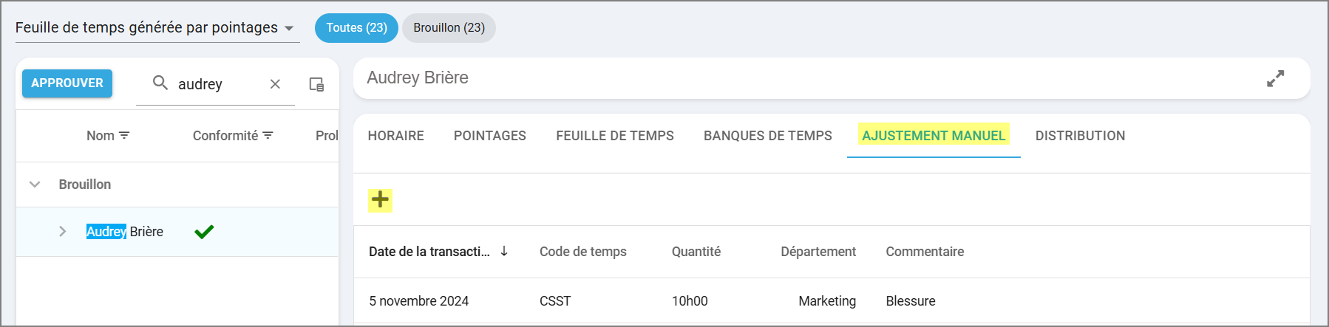Click the search magnifier icon
The width and height of the screenshot is (1329, 327).
pos(160,83)
